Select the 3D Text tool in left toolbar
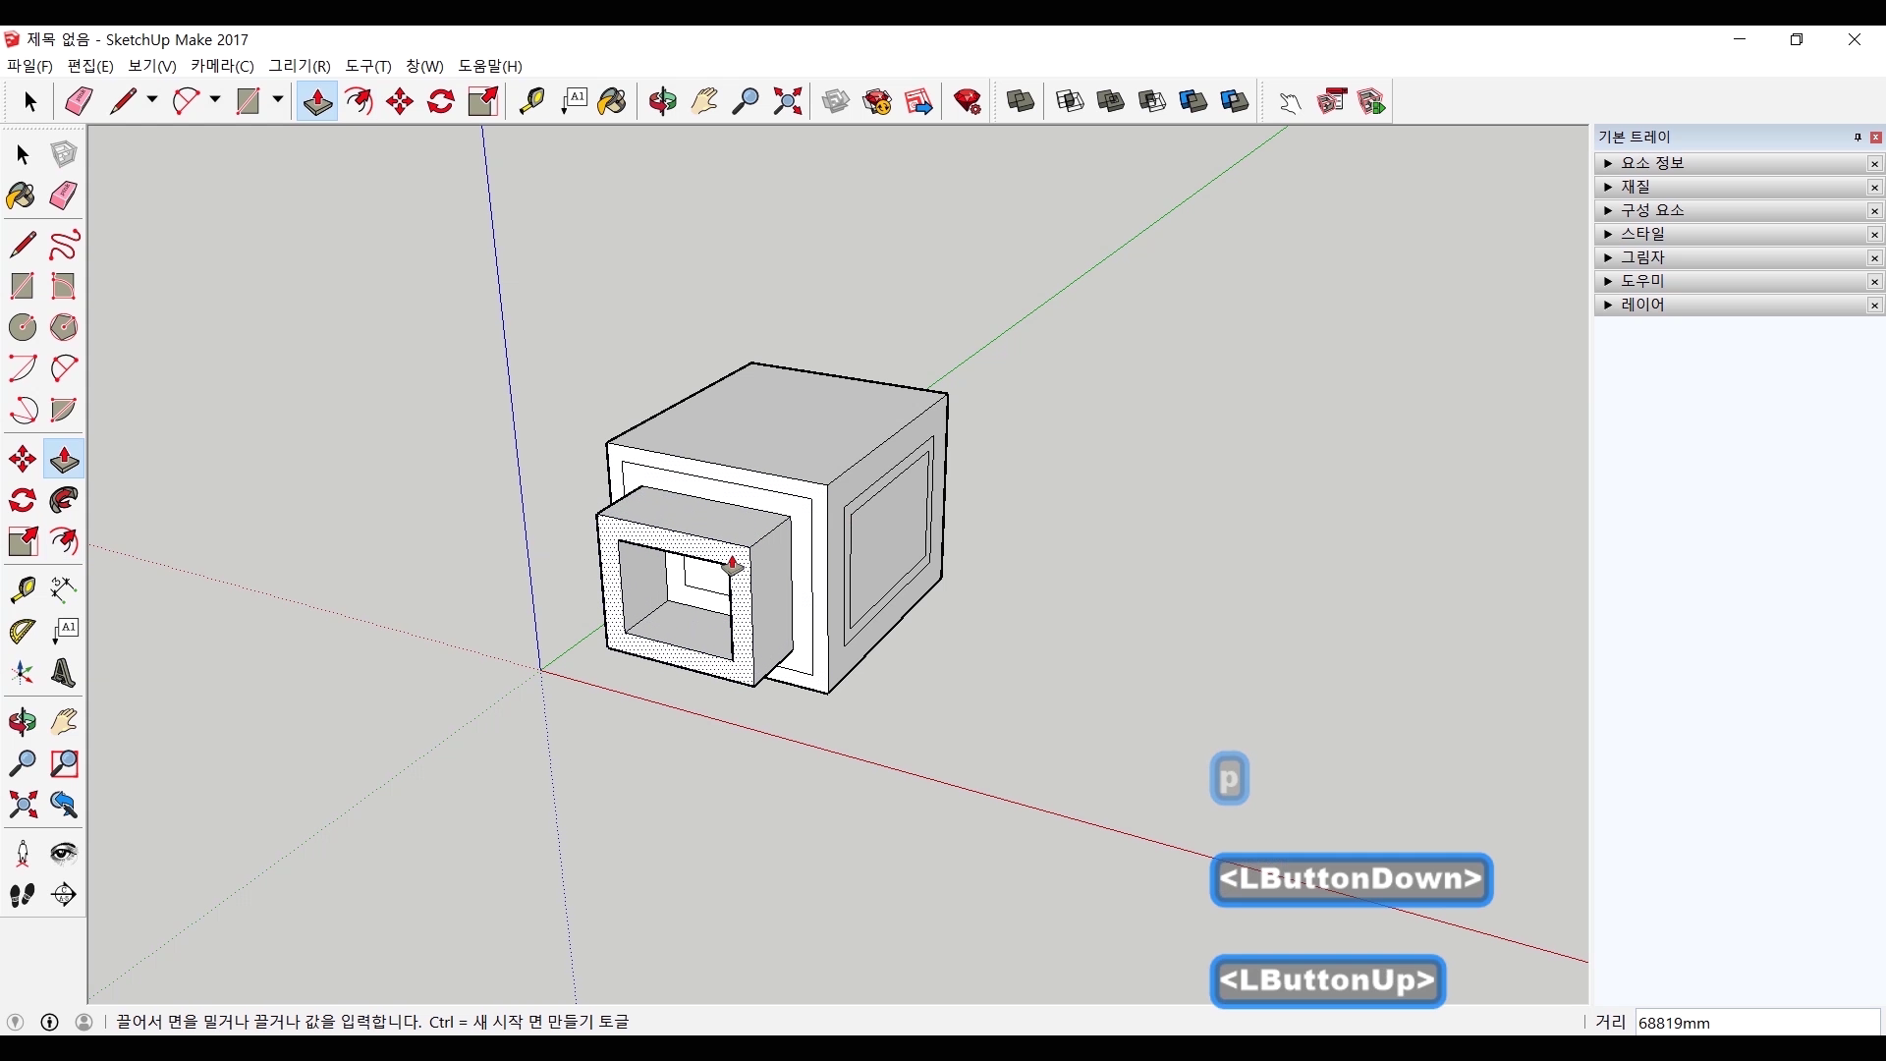 pos(64,673)
